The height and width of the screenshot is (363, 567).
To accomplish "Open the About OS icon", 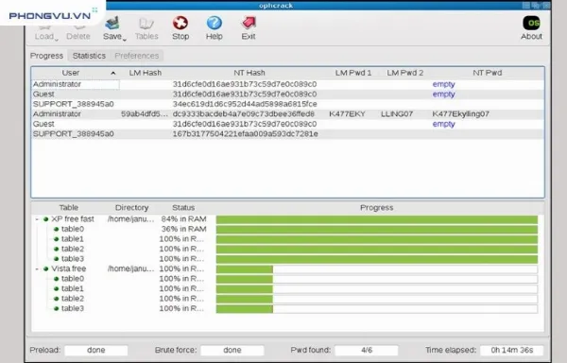I will click(x=531, y=23).
